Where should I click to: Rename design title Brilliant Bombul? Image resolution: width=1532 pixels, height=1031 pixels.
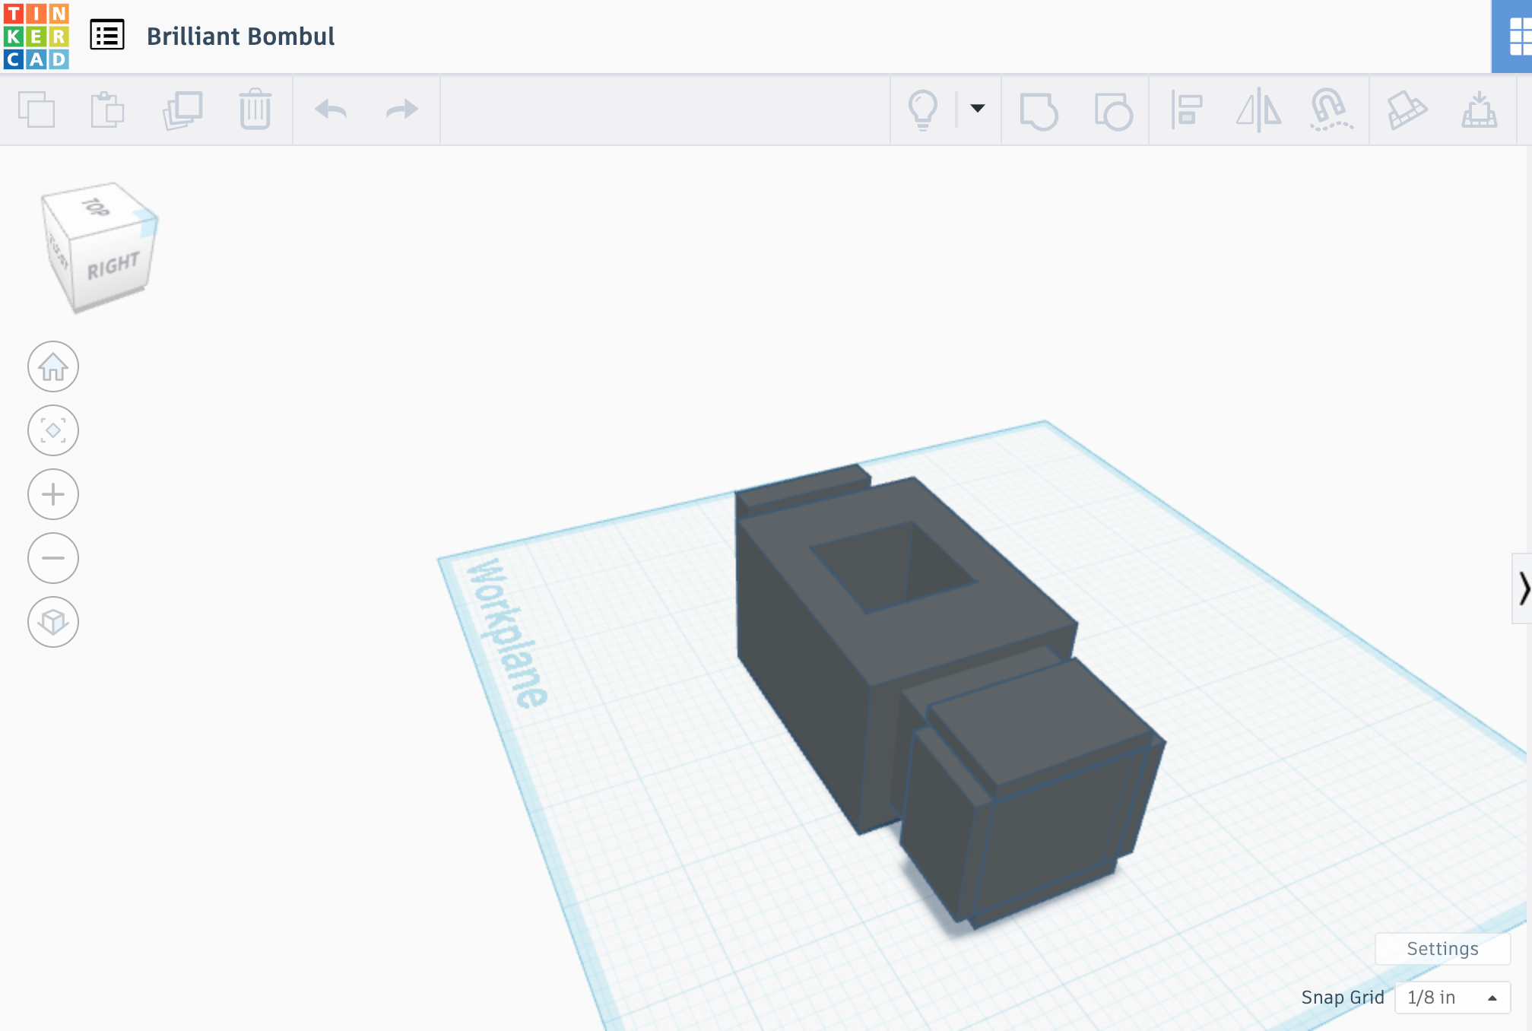click(240, 36)
